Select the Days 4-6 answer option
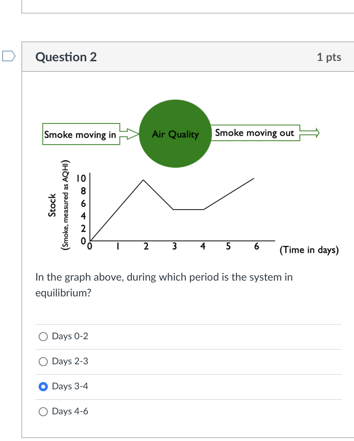 pyautogui.click(x=43, y=411)
